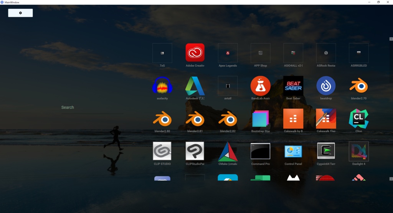Launch the aviutl app
The width and height of the screenshot is (393, 213).
pyautogui.click(x=228, y=86)
